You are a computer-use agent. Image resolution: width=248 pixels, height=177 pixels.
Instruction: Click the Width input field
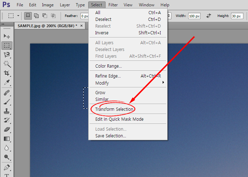pyautogui.click(x=194, y=16)
